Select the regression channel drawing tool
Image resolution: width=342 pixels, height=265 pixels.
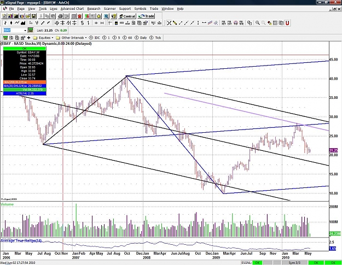point(210,23)
